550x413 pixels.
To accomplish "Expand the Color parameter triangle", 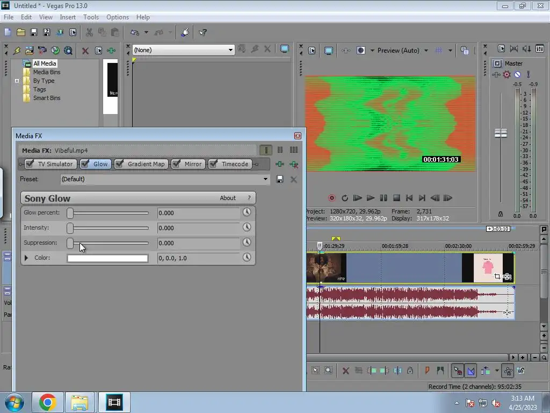I will [x=26, y=258].
